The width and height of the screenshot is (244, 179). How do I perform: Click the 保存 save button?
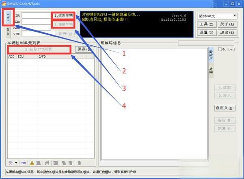(x=84, y=49)
